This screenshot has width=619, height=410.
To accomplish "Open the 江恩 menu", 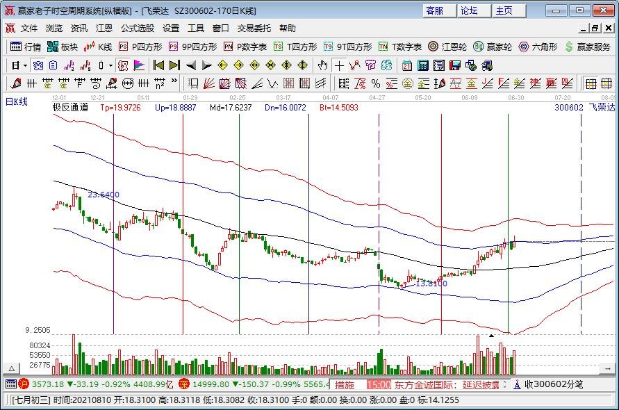I will tap(104, 28).
